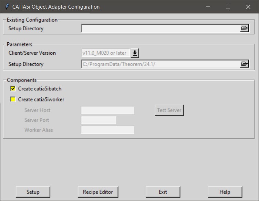
Task: Click the Server Host input field
Action: [107, 110]
